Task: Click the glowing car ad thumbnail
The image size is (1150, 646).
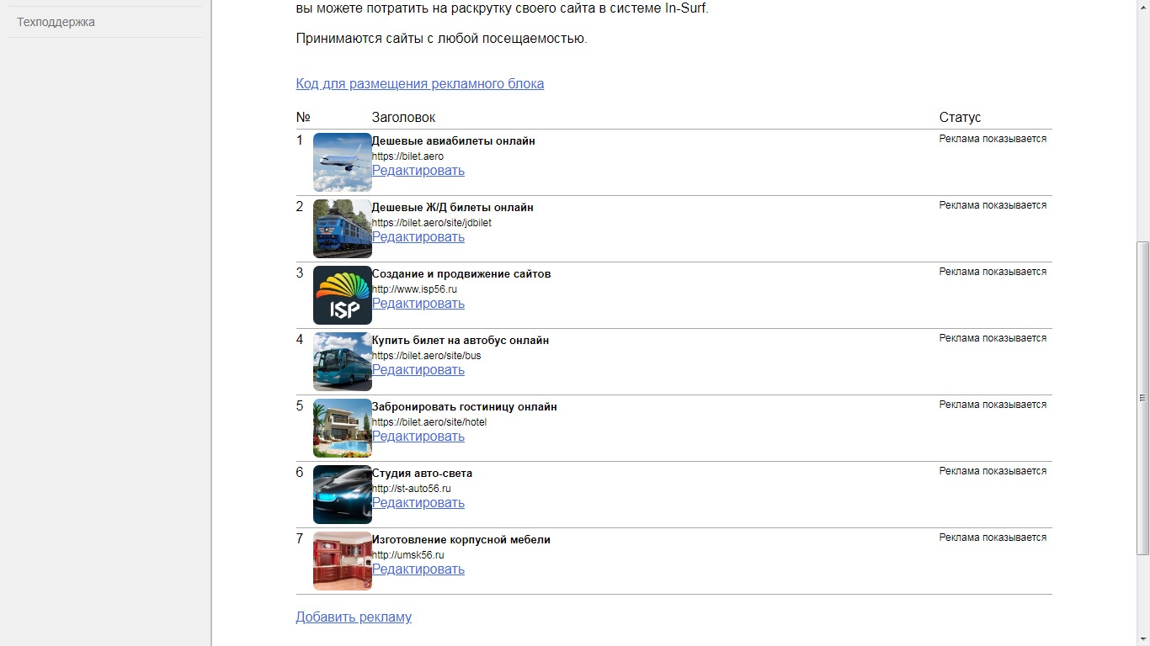Action: tap(343, 495)
